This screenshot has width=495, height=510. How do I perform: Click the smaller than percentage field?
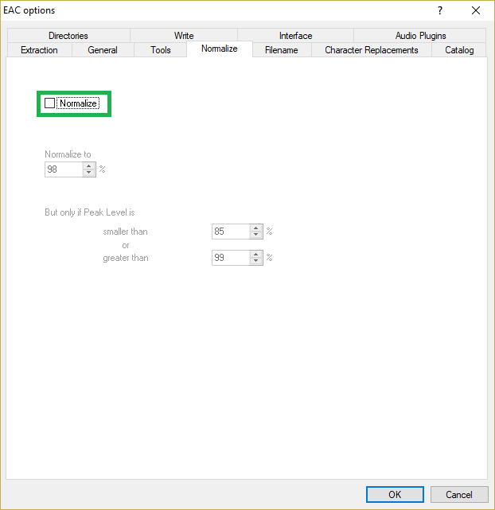(231, 232)
